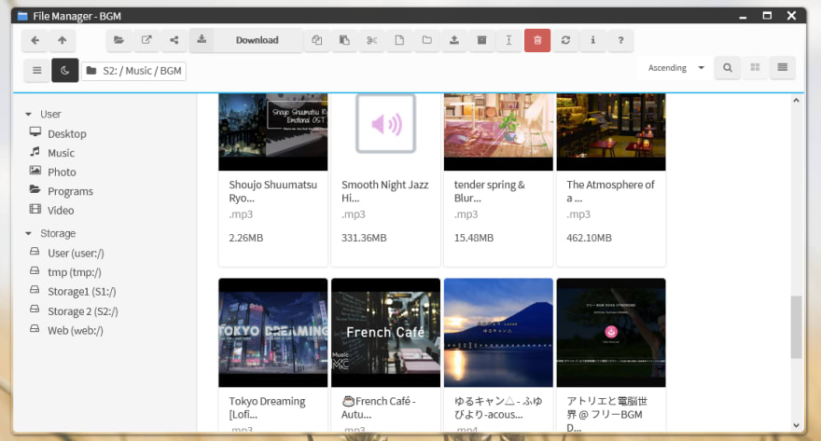
Task: Click the archive box icon
Action: pyautogui.click(x=482, y=40)
